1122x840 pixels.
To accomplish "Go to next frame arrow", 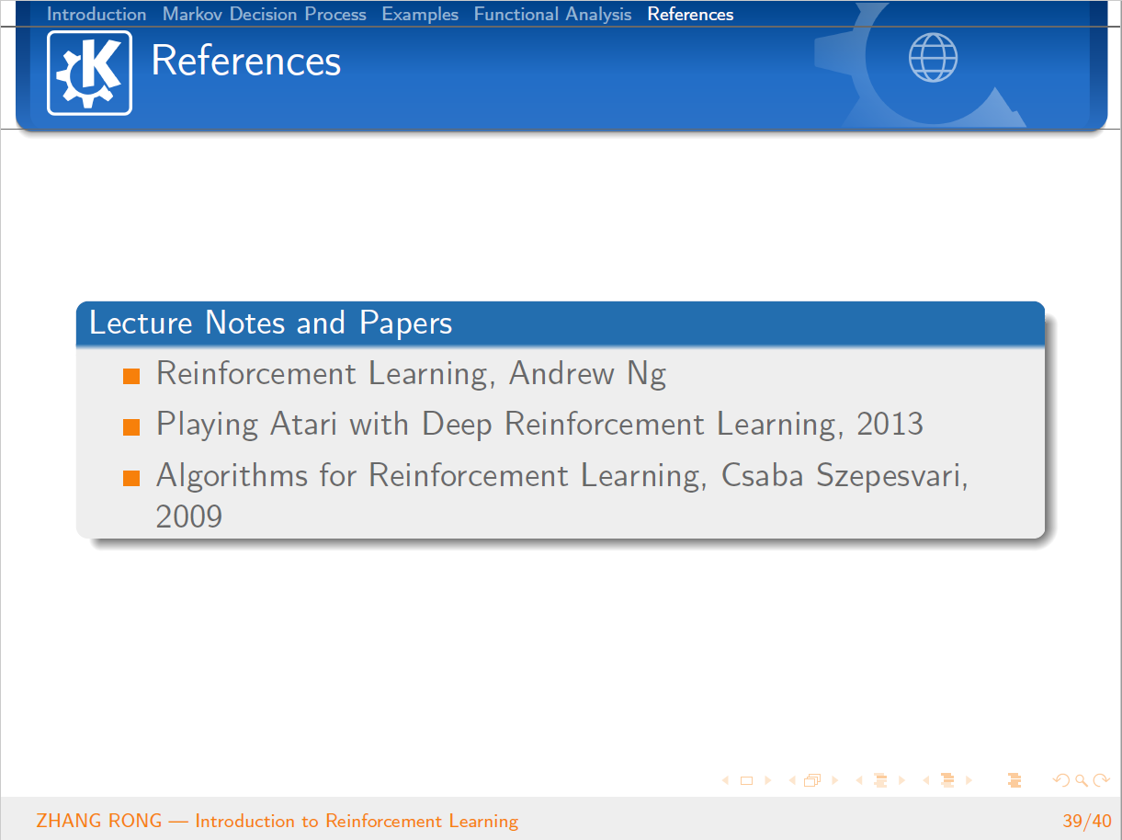I will click(x=835, y=780).
